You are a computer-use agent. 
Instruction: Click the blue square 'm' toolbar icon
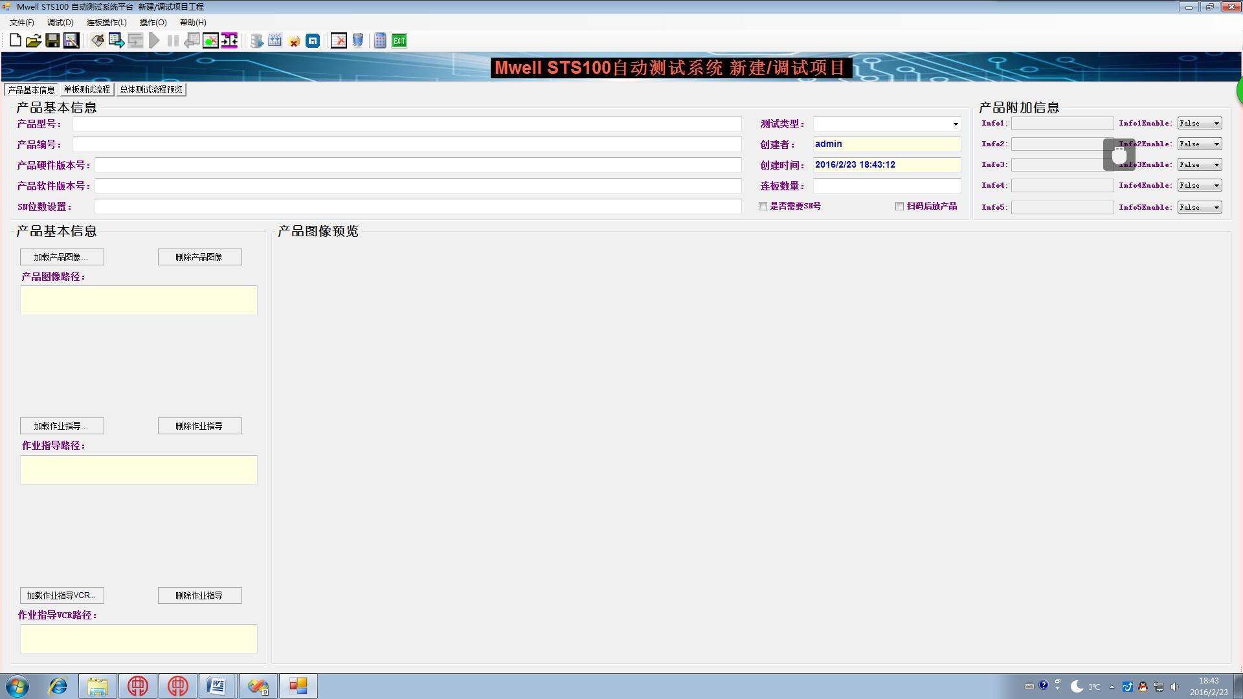pyautogui.click(x=313, y=41)
